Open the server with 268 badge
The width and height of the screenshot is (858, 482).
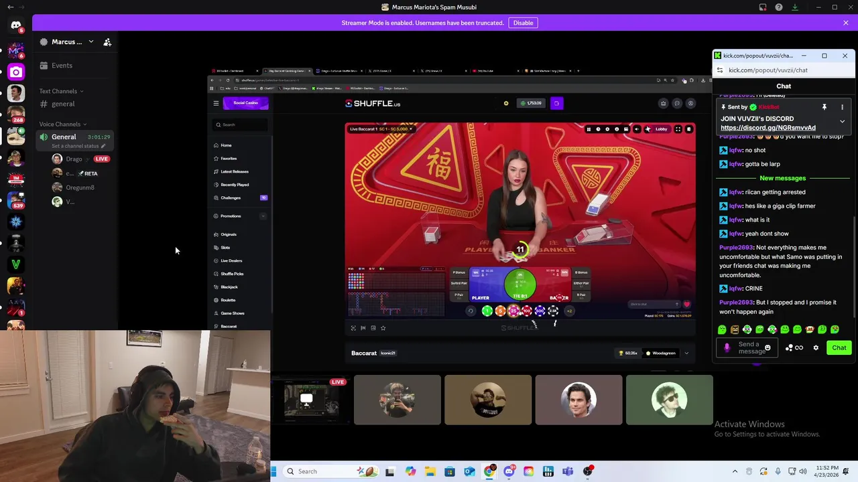coord(16,115)
